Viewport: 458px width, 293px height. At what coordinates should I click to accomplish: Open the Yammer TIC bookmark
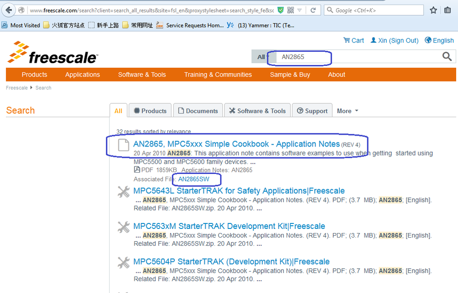point(260,25)
